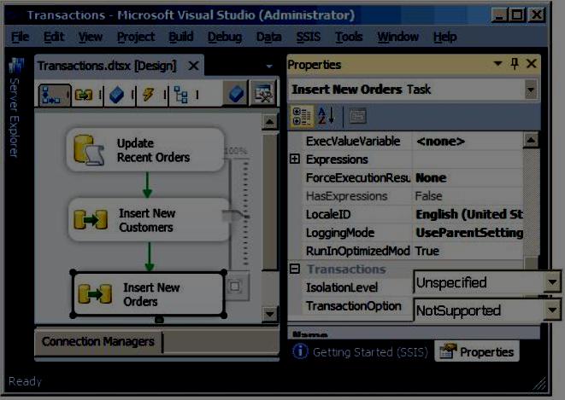This screenshot has width=565, height=400.
Task: Click the Insert New Orders task icon
Action: coord(95,294)
